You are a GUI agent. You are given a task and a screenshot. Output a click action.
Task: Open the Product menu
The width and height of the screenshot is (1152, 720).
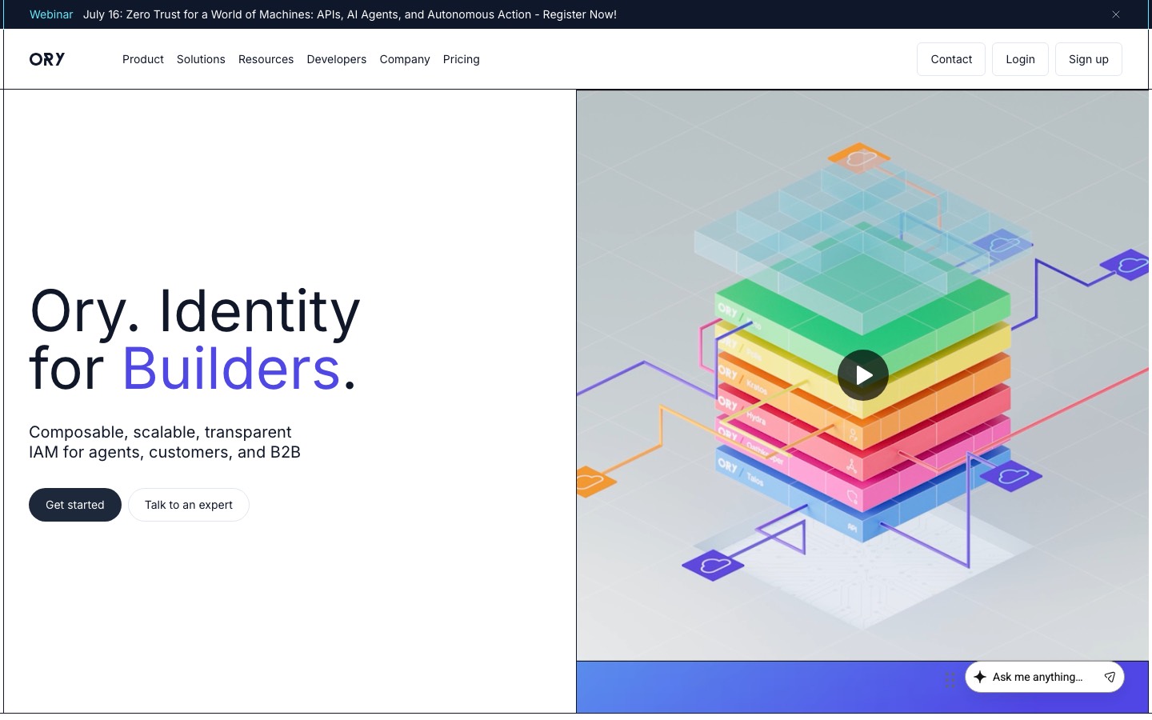click(x=143, y=59)
